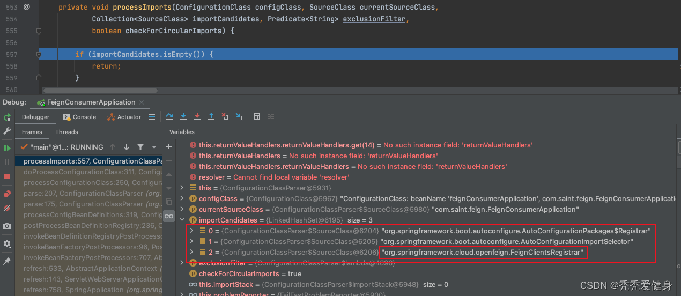Step out of current method

[x=211, y=117]
